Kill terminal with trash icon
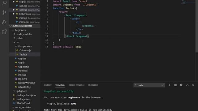The image size is (198, 111). coord(181,85)
